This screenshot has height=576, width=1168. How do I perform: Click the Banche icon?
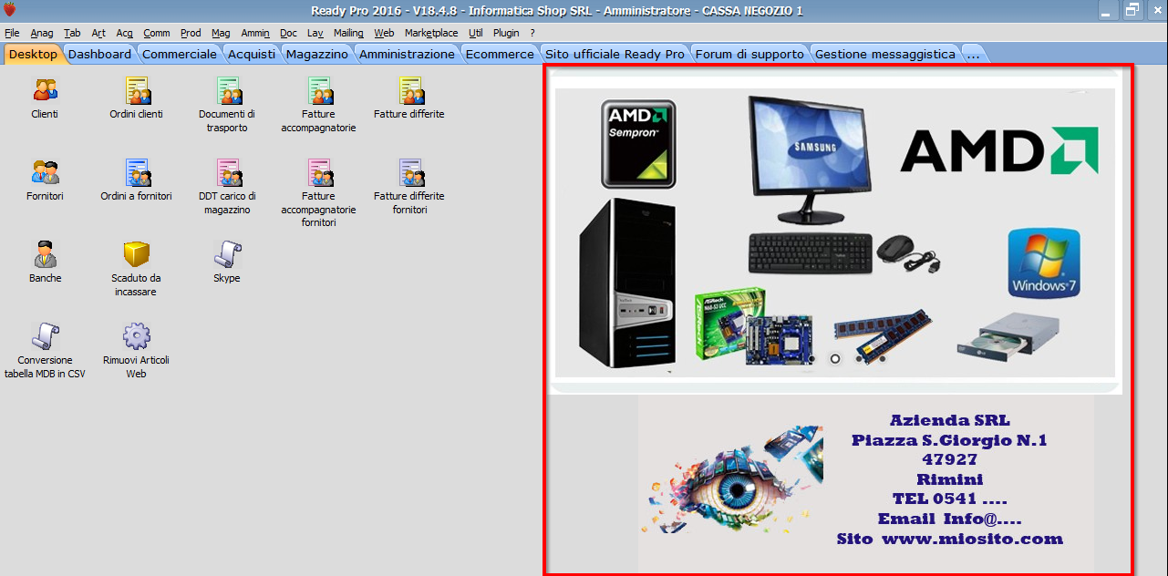coord(45,254)
